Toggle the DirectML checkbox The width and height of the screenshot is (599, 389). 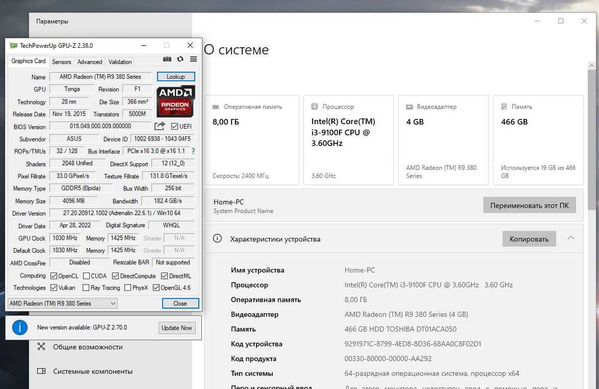coord(164,276)
